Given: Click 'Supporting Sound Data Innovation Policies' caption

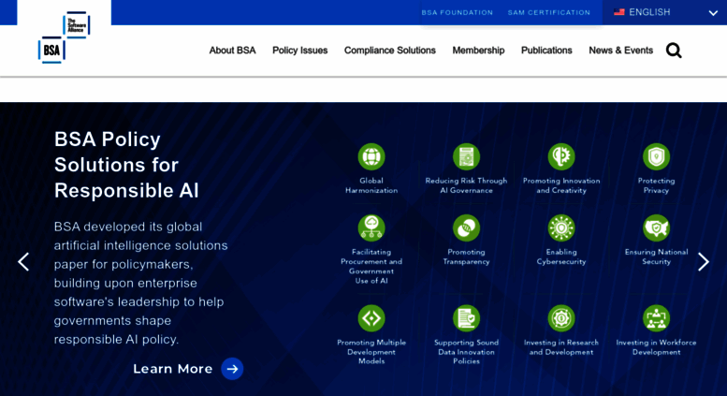Looking at the screenshot, I should pyautogui.click(x=467, y=351).
